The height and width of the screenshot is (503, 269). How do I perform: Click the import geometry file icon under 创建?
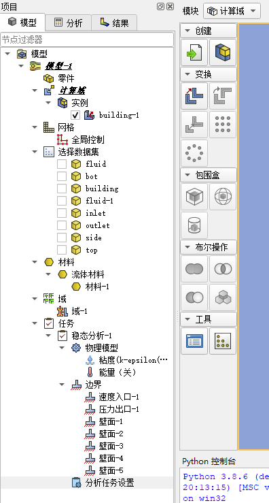[x=194, y=52]
